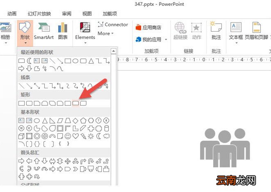Viewport: 271px width, 192px height.
Task: Insert the can cylinder shape
Action: pyautogui.click(x=107, y=128)
